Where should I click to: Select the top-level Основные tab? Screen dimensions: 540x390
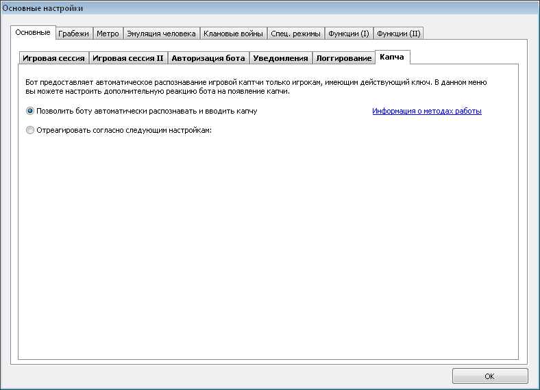point(33,33)
